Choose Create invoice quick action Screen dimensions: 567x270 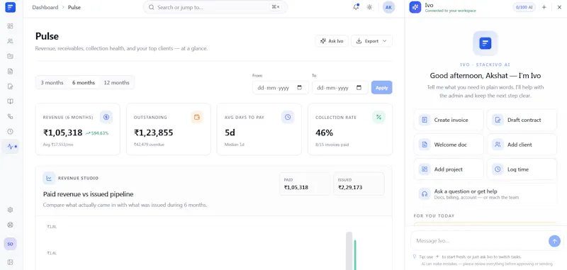click(449, 120)
